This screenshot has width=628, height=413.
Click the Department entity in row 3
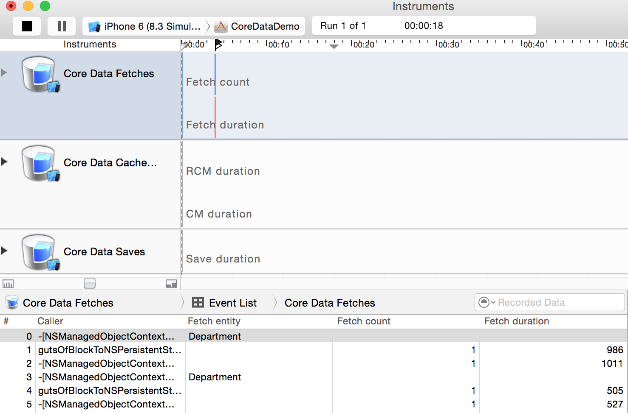point(215,377)
